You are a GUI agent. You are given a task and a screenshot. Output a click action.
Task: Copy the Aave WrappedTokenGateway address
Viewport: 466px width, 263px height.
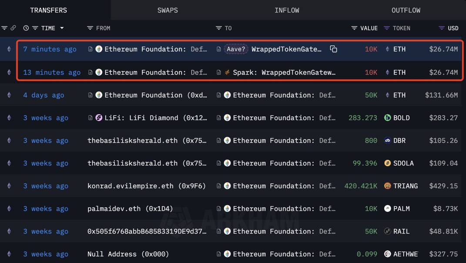pyautogui.click(x=333, y=49)
